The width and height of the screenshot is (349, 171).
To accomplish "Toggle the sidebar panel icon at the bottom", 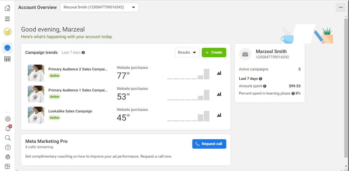I will point(7,166).
